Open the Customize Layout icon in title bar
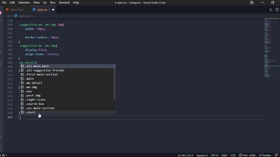Image resolution: width=280 pixels, height=157 pixels. coord(252,3)
